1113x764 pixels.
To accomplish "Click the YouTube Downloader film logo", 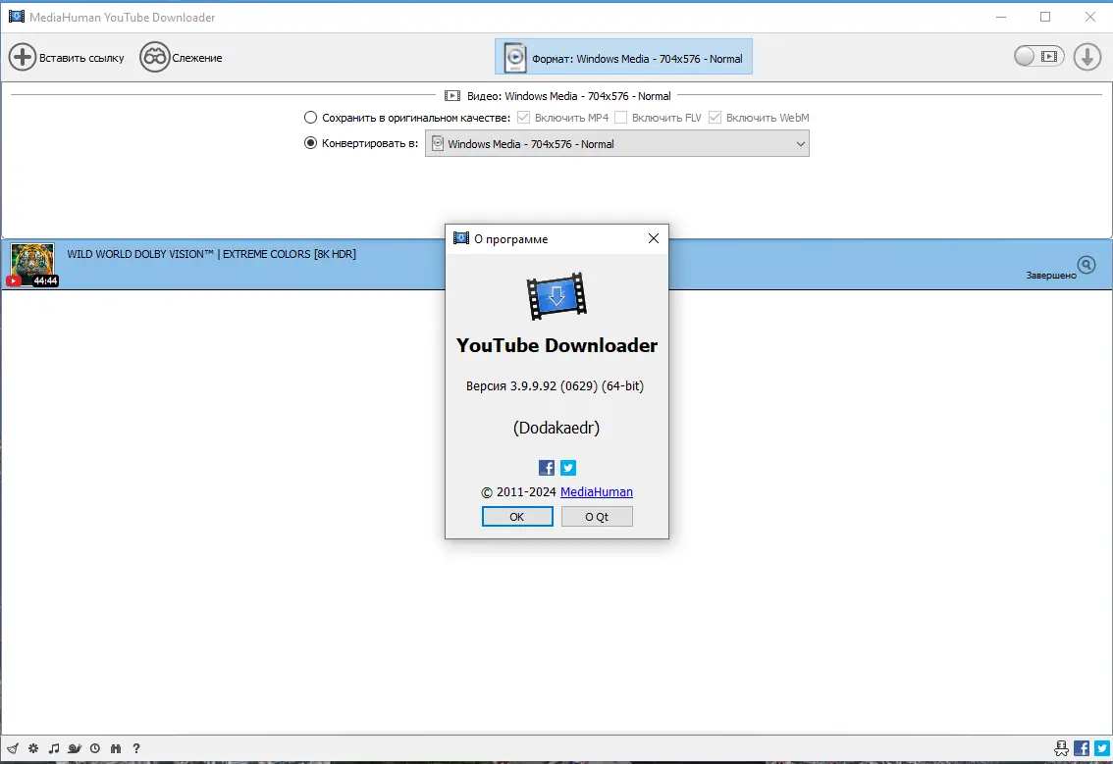I will coord(556,296).
